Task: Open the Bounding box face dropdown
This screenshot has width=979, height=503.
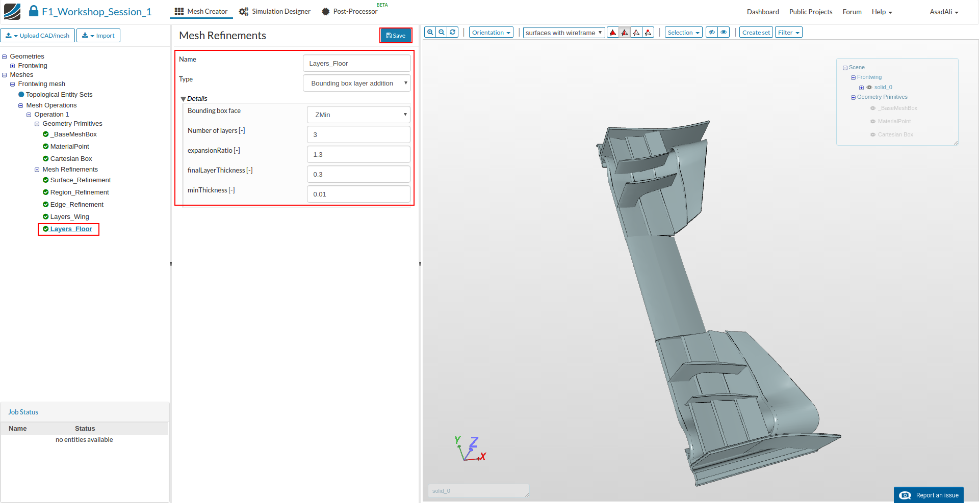Action: (x=358, y=115)
